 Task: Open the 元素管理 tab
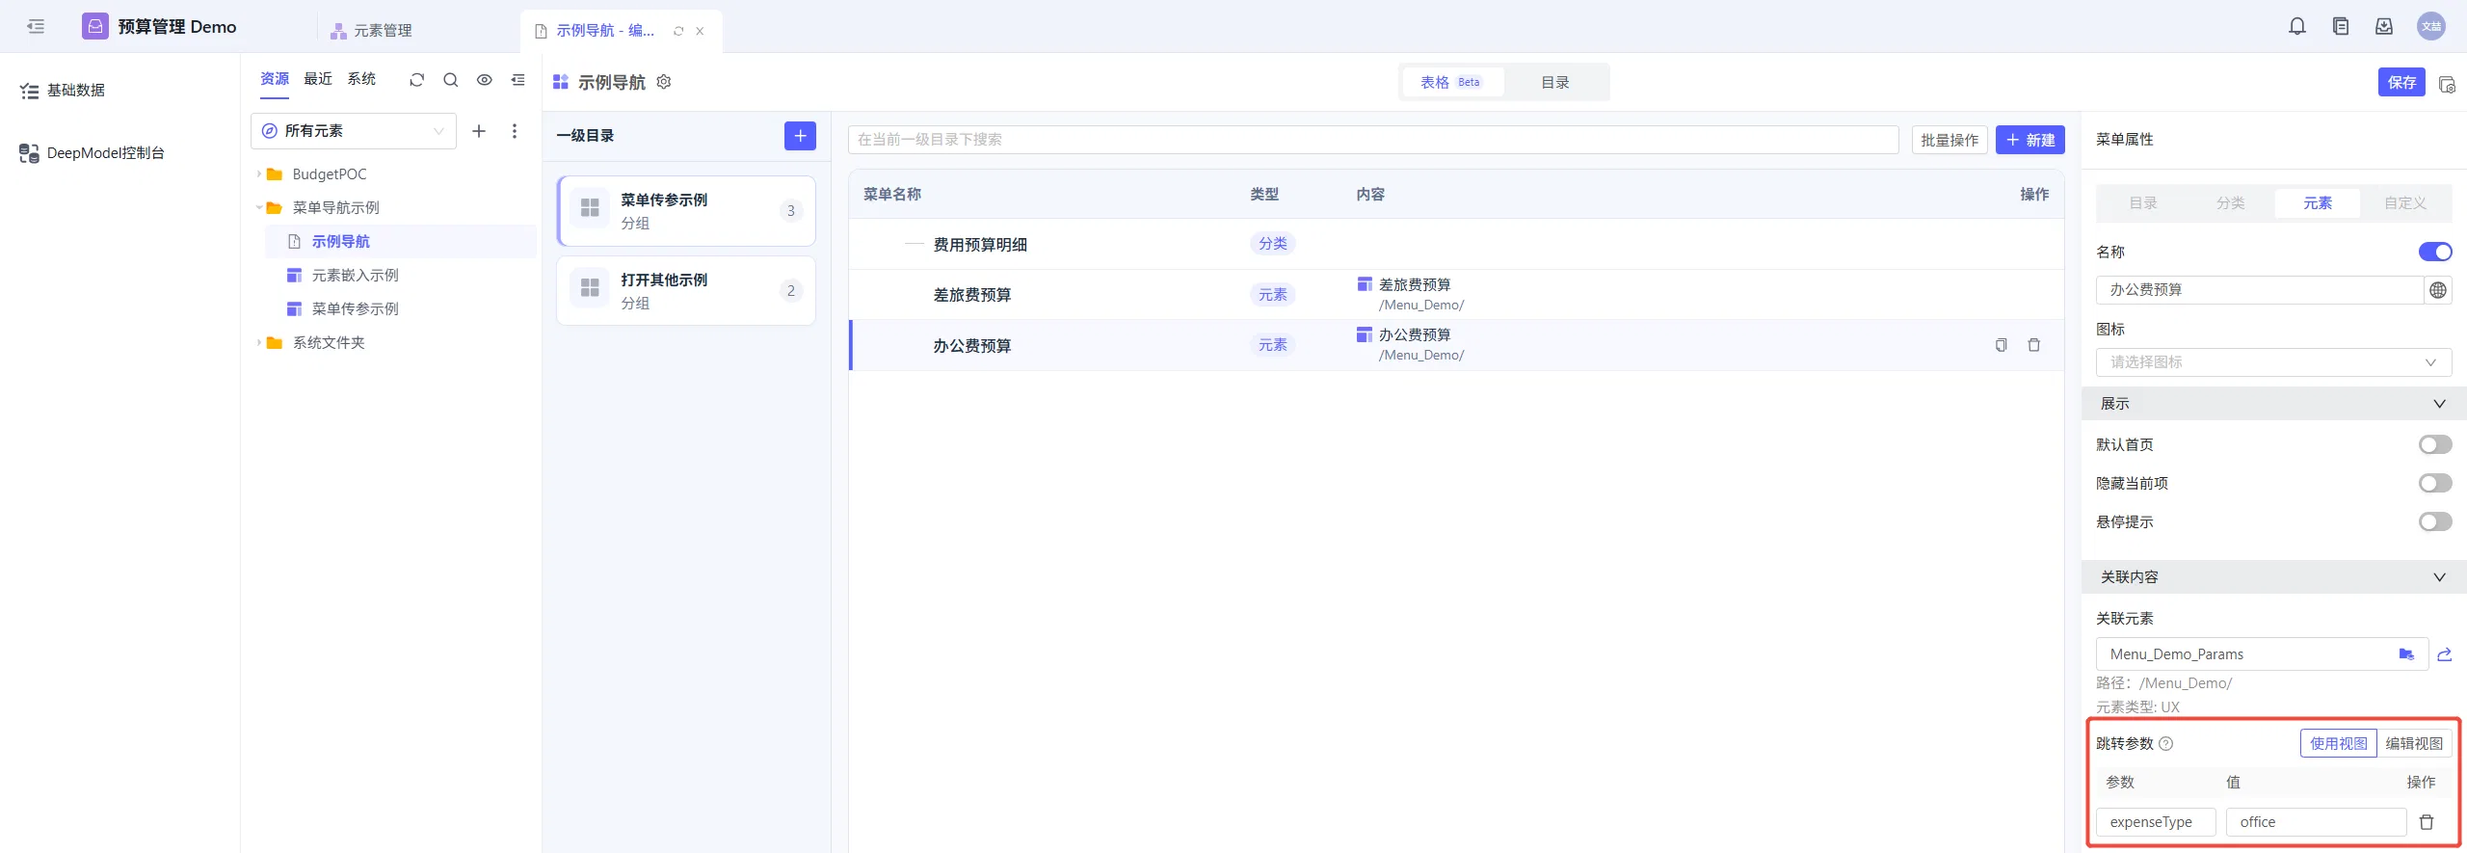click(372, 31)
